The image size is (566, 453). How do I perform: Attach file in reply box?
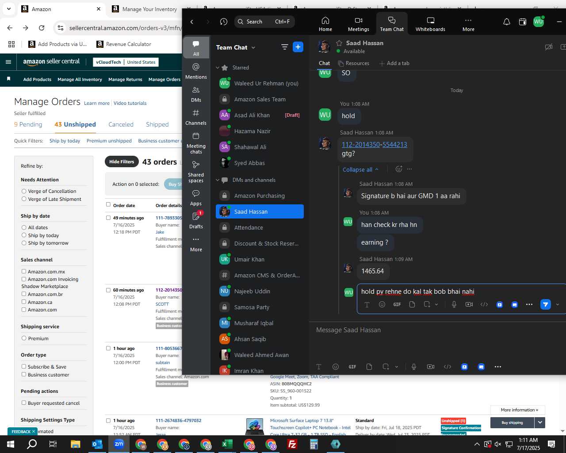coord(412,304)
